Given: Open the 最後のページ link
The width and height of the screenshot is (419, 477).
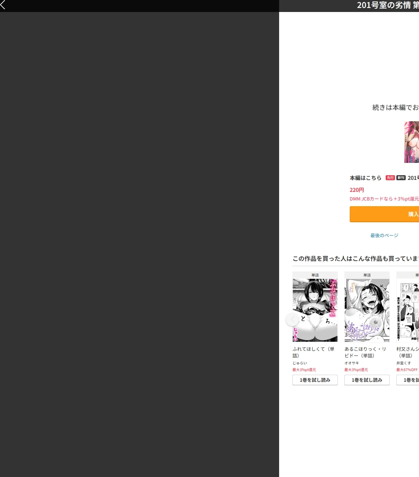Looking at the screenshot, I should coord(384,236).
